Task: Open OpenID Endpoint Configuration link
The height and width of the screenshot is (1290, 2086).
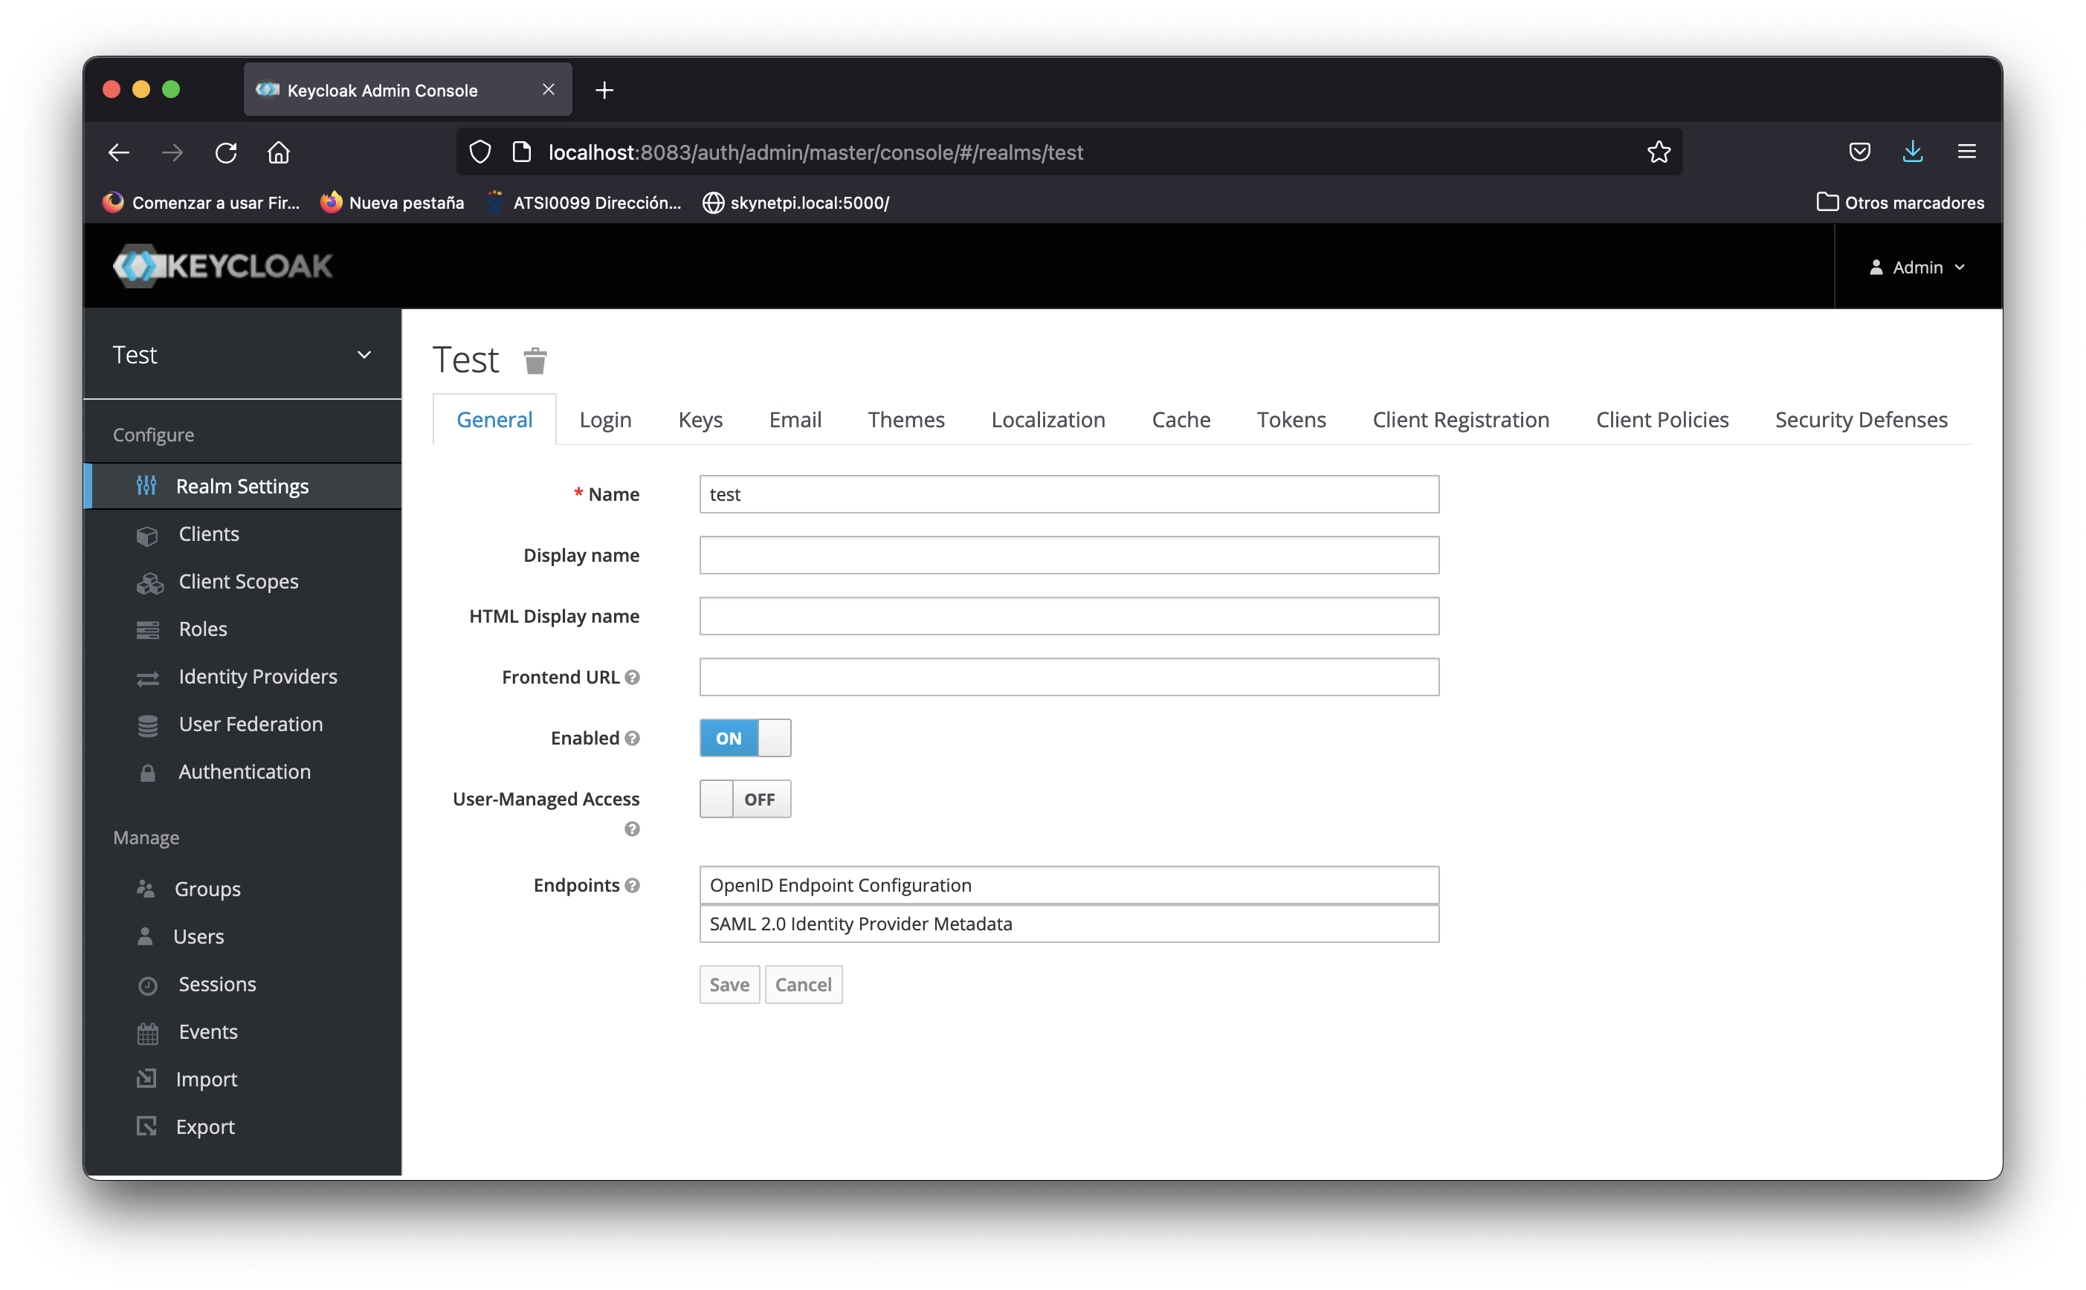Action: point(841,886)
